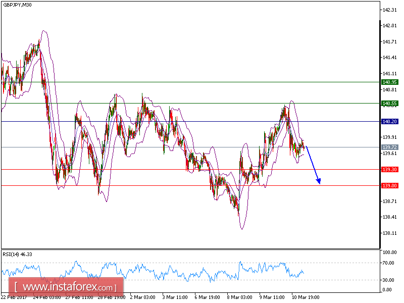404x303 pixels.
Task: Select the 139.00 red price tag
Action: tap(389, 185)
